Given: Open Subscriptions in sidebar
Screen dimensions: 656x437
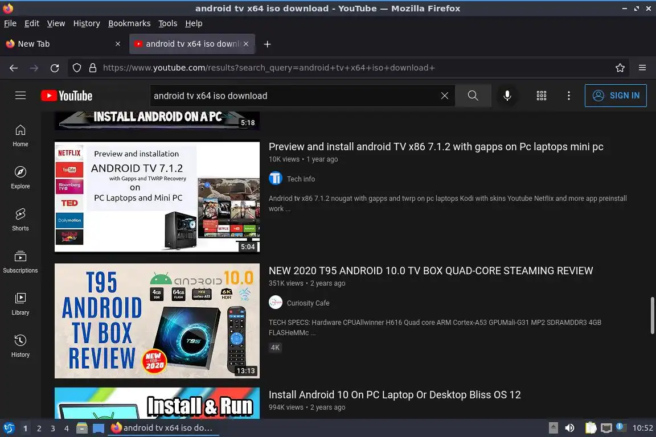Looking at the screenshot, I should (20, 262).
